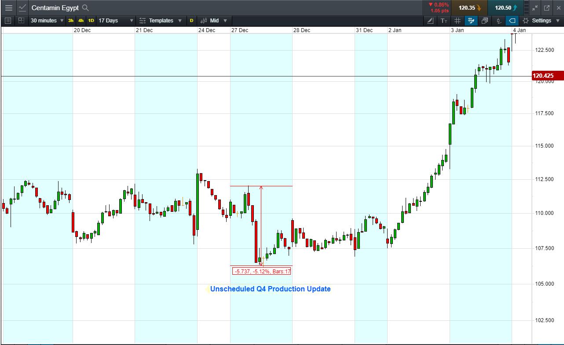Click the 105.000 price axis label
The image size is (564, 345).
pyautogui.click(x=544, y=284)
